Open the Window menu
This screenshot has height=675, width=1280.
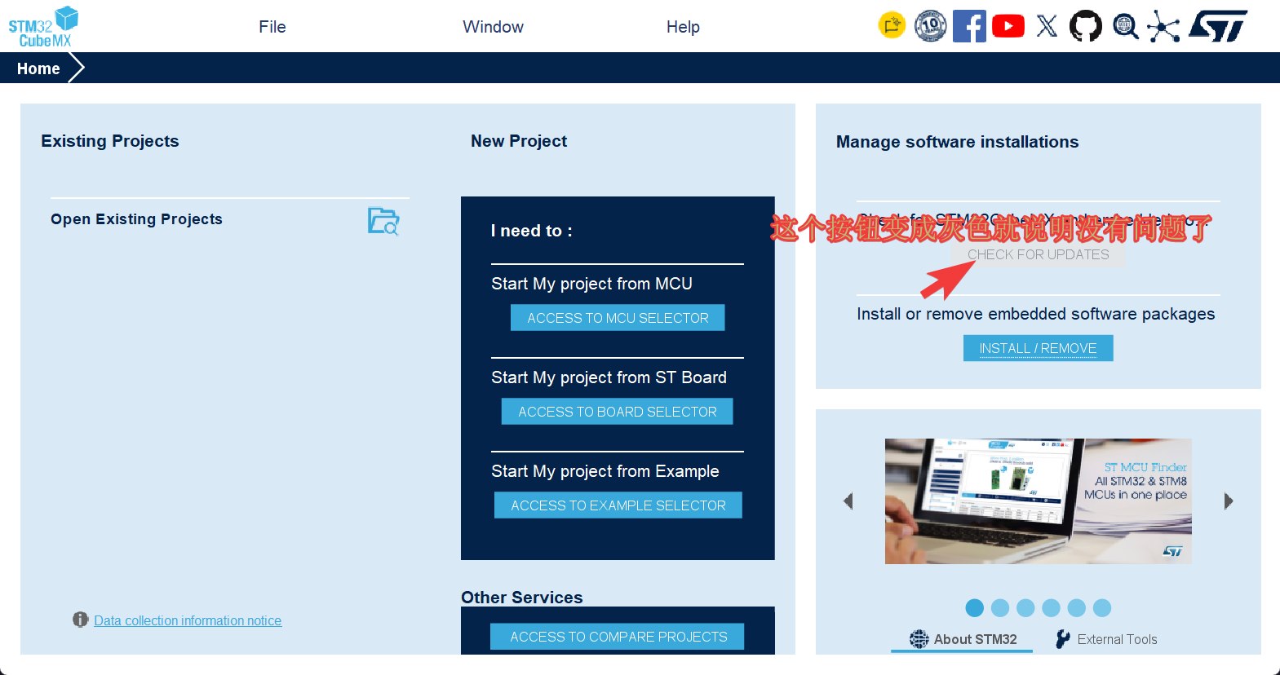tap(494, 27)
